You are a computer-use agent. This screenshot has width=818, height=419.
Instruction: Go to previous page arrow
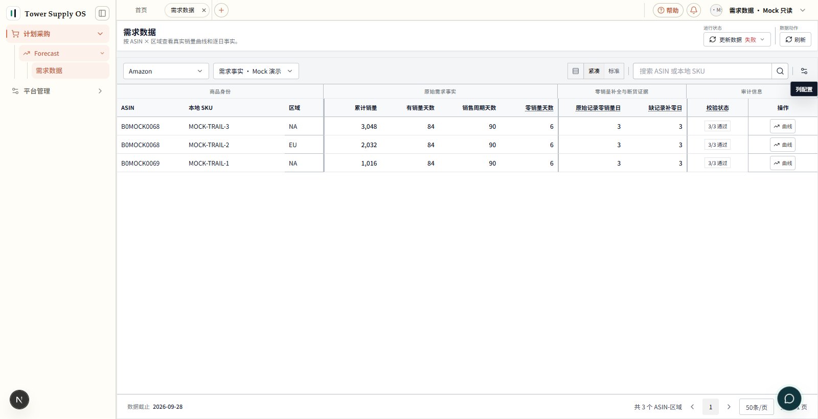pos(692,407)
